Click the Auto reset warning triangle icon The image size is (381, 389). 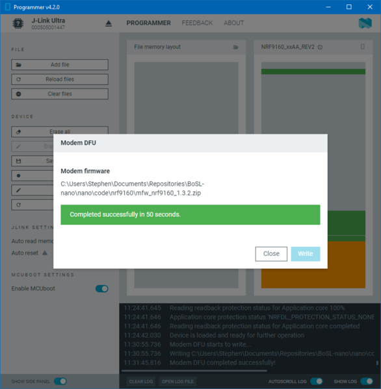[x=45, y=253]
